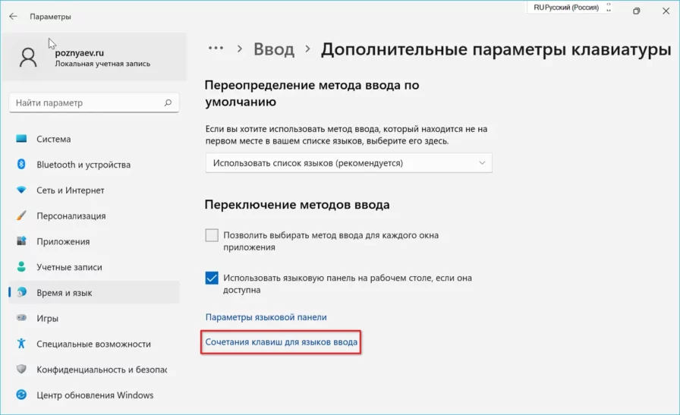Open breadcrumb ellipsis menu
The height and width of the screenshot is (415, 680).
[x=216, y=48]
